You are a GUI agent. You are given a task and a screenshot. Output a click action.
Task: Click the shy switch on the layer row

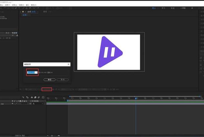tap(13, 103)
